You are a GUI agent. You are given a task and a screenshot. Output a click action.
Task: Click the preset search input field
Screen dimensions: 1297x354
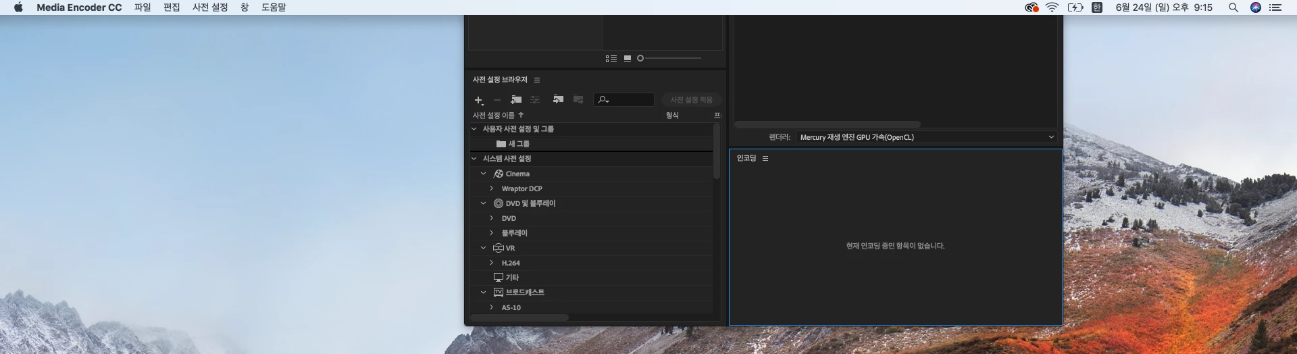(x=624, y=100)
